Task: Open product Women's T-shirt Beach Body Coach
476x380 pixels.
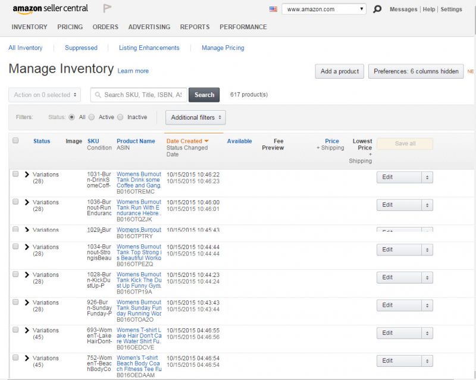Action: 139,363
